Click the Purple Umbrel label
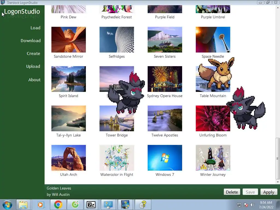The image size is (280, 210). pos(213,17)
